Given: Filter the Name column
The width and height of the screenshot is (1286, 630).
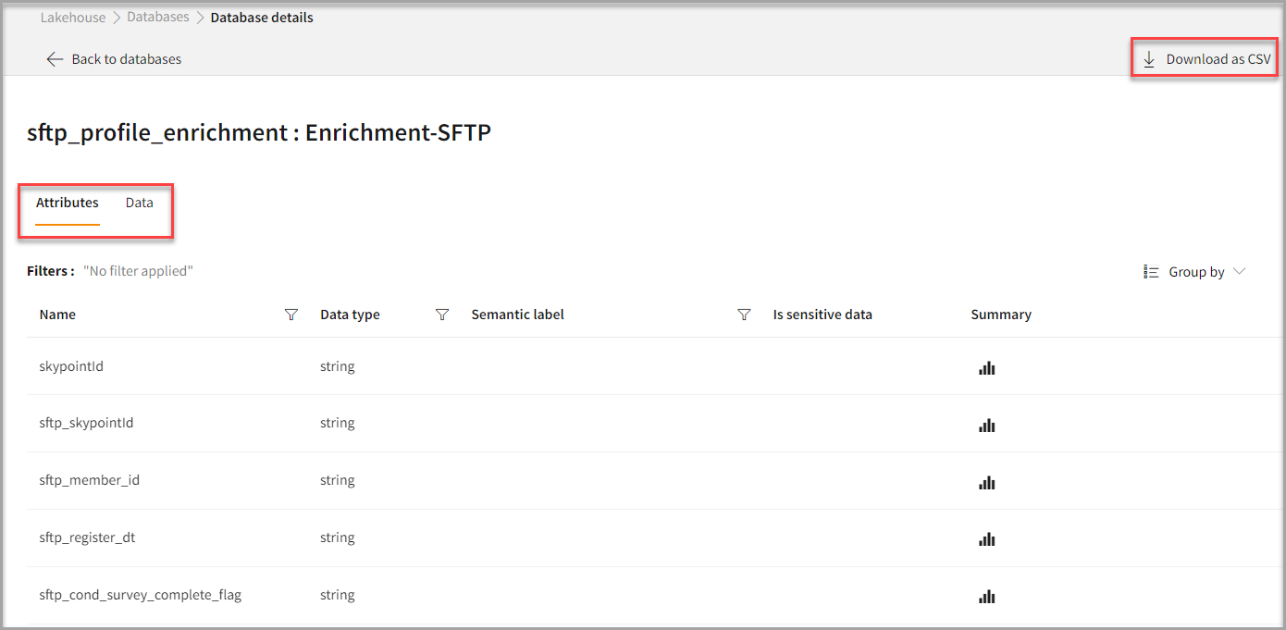Looking at the screenshot, I should coord(291,315).
